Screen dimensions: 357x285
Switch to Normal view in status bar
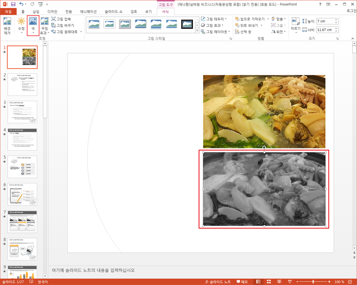pos(259,282)
